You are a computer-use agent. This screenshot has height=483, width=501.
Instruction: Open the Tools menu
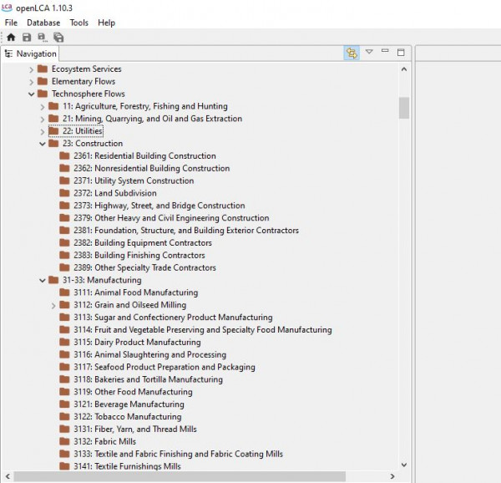click(x=79, y=23)
